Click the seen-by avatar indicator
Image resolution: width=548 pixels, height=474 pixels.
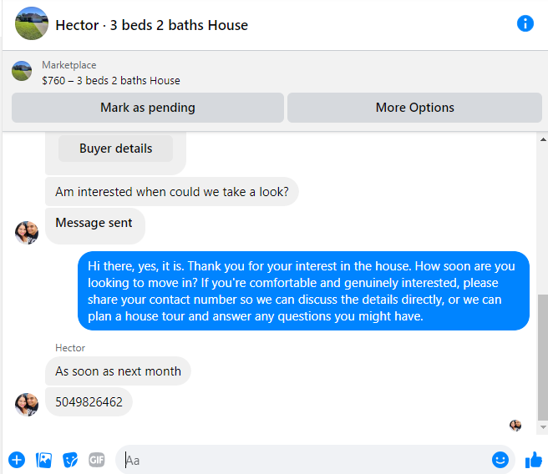[515, 426]
